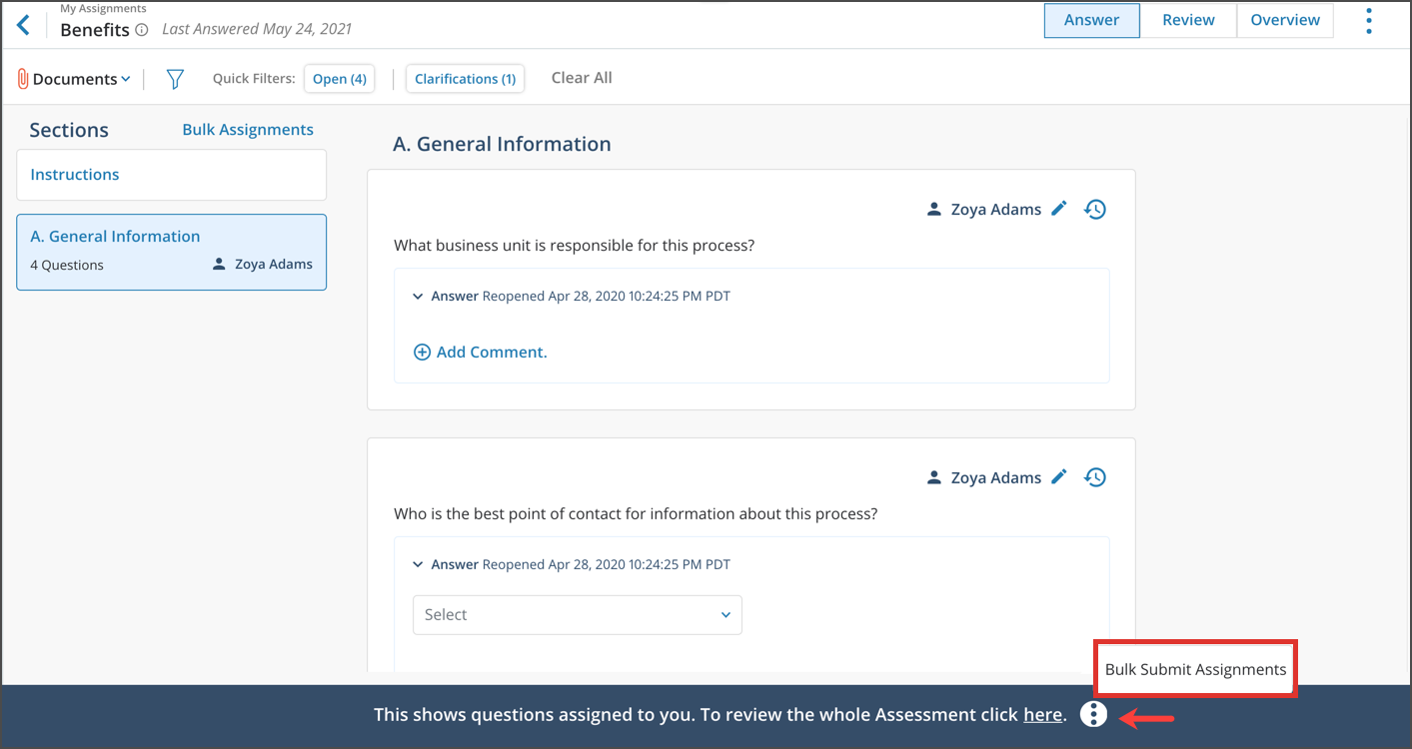Toggle the Clarifications (1) quick filter
This screenshot has width=1412, height=749.
pos(466,79)
